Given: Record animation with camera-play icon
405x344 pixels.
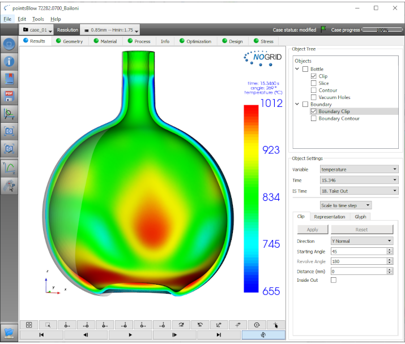Looking at the screenshot, I should pyautogui.click(x=9, y=149).
